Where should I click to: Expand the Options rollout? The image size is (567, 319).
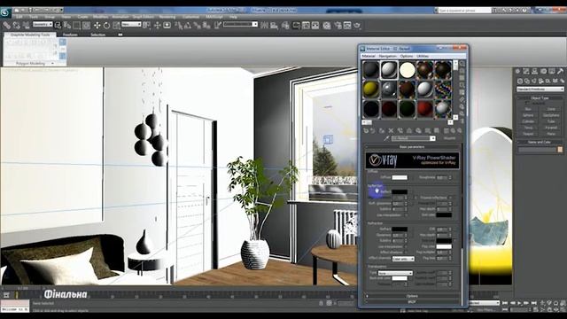pos(412,296)
